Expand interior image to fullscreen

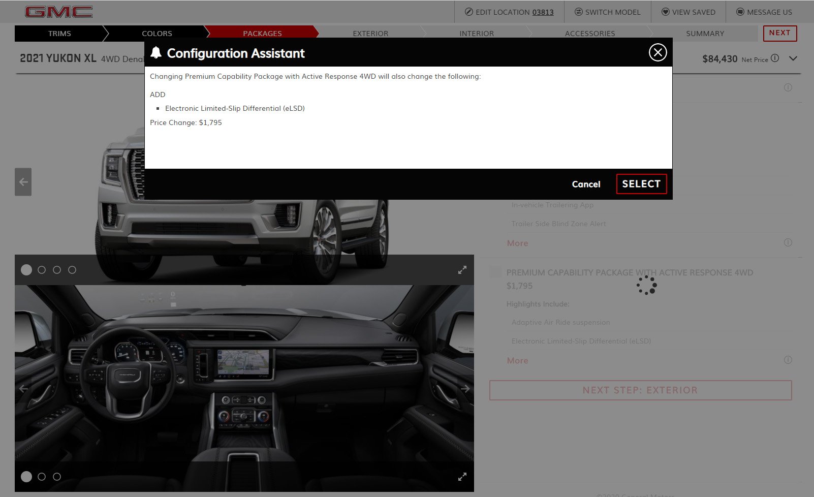[462, 477]
